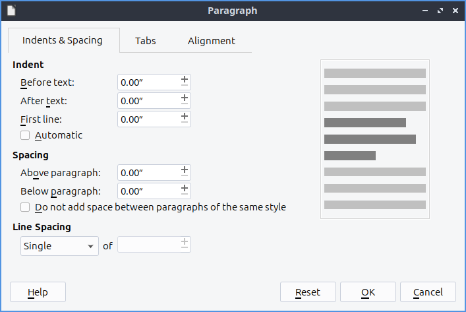Increase the First line indent value
Screen dimensions: 466x312
coord(185,115)
